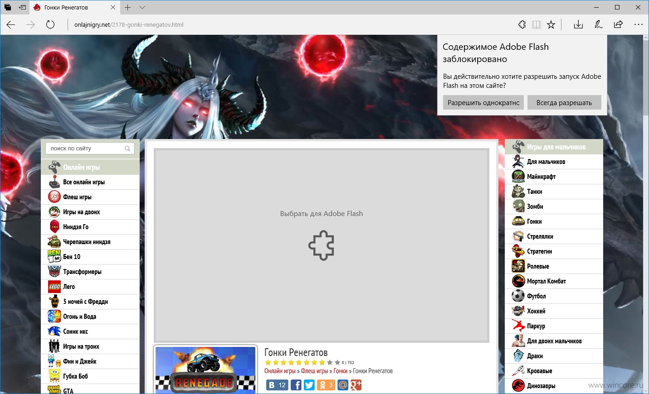649x394 pixels.
Task: Open the downloads hub icon
Action: click(578, 24)
